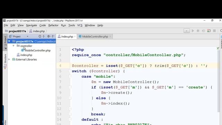
Task: Click on 'MobileController()' in line 7
Action: 135,82
